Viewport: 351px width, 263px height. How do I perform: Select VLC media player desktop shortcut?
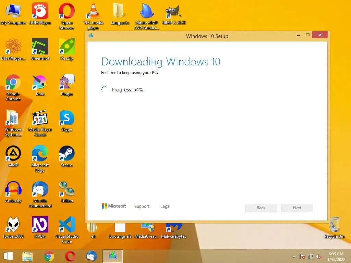93,16
